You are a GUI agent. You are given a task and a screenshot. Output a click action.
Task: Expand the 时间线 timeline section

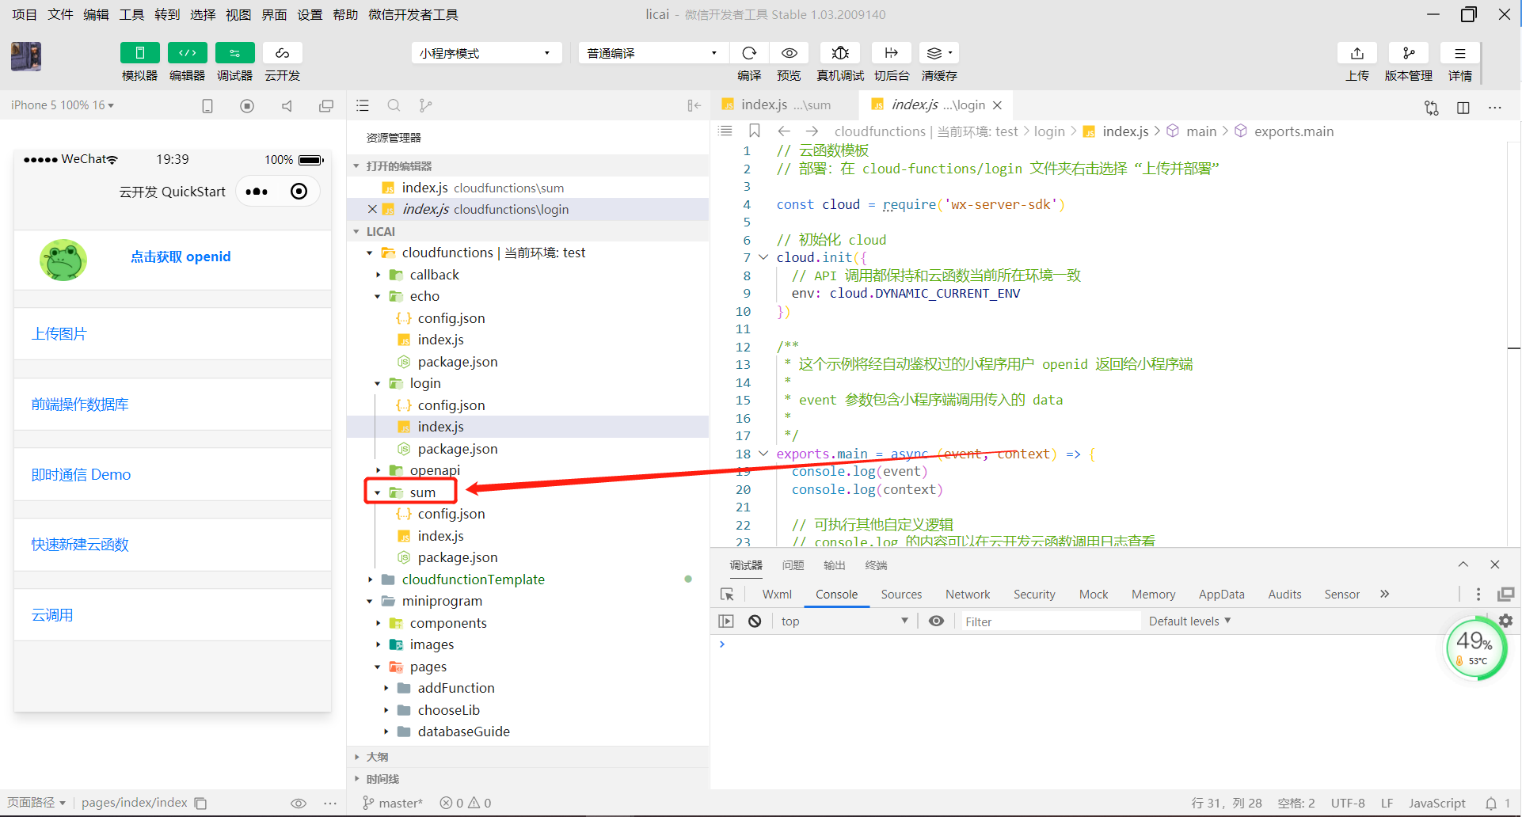527,779
